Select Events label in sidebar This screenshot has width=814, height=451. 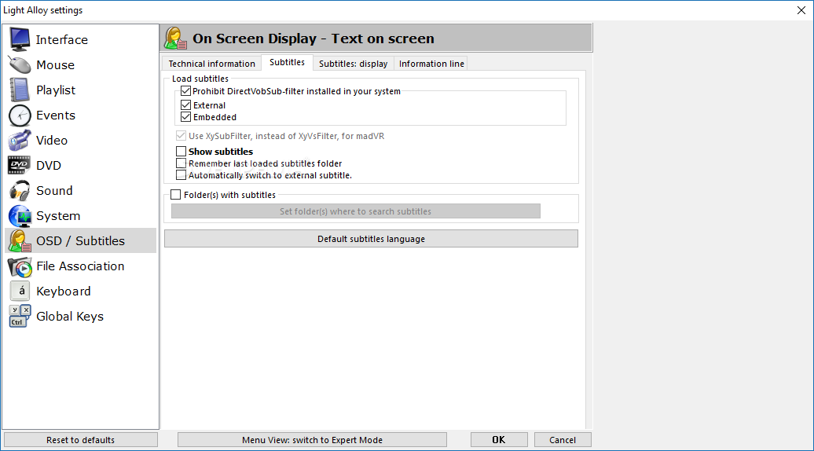[56, 115]
